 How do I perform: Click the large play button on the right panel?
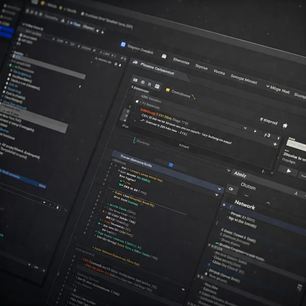(x=289, y=171)
